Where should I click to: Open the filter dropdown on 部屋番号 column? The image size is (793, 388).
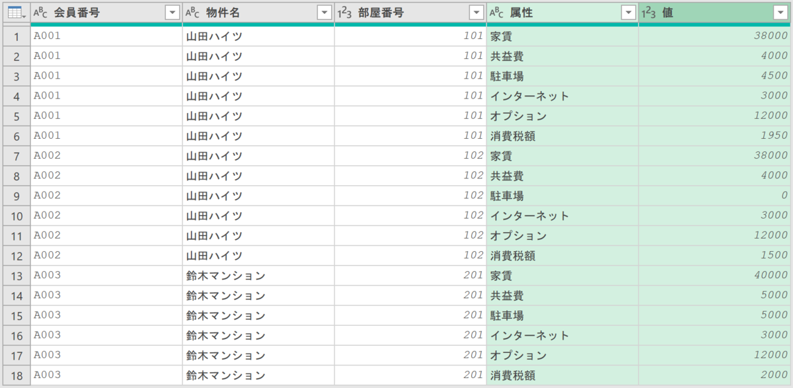point(478,12)
